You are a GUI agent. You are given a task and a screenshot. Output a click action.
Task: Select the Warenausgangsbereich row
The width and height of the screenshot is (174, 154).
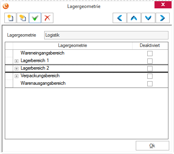point(86,84)
